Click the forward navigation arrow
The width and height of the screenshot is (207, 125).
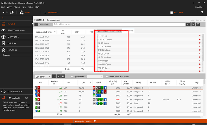(x=7, y=12)
